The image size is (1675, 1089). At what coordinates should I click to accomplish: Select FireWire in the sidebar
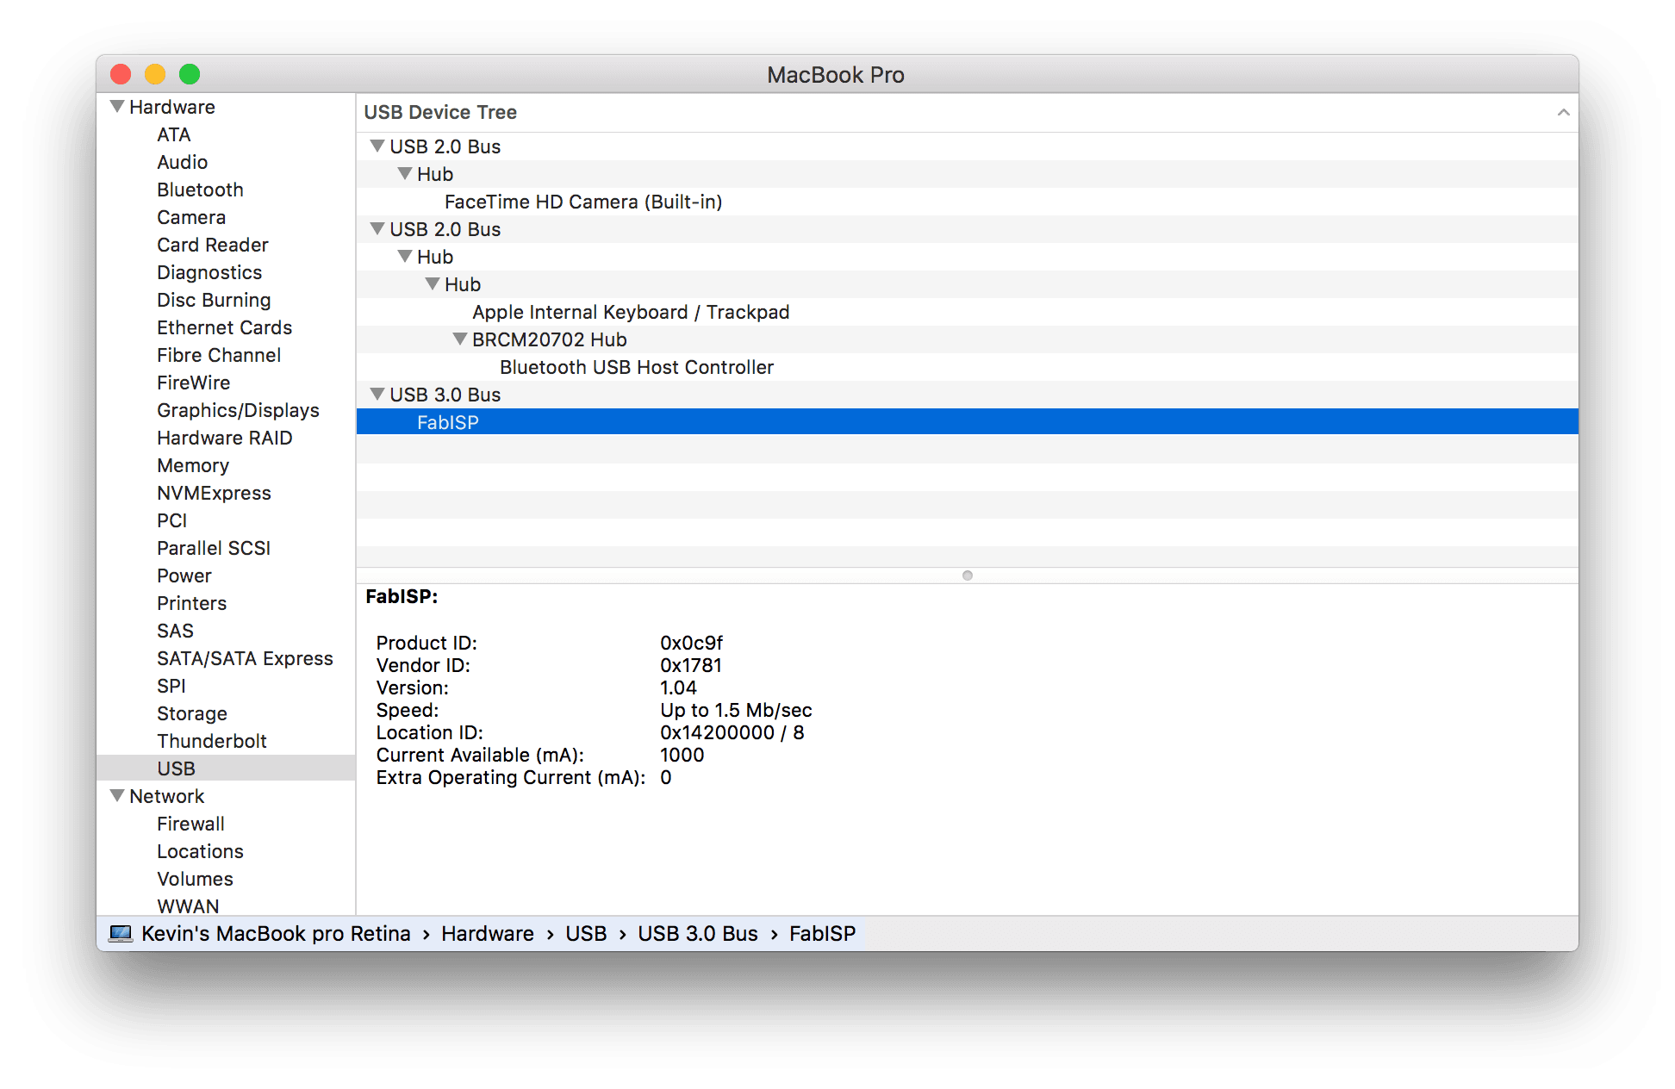(x=194, y=383)
